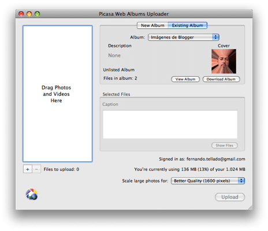Open the Scale large photos for dropdown

point(208,181)
